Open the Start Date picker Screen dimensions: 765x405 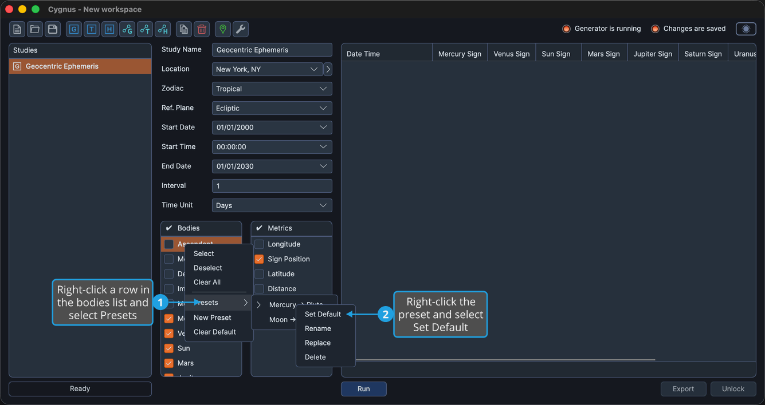coord(272,128)
